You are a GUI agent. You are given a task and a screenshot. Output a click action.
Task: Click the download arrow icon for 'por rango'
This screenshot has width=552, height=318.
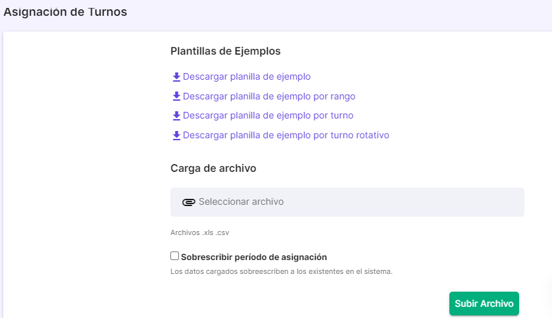pos(176,96)
